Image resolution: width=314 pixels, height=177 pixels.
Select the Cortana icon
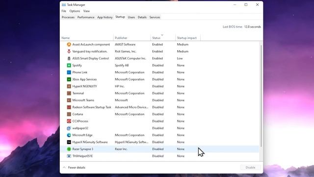pos(69,114)
